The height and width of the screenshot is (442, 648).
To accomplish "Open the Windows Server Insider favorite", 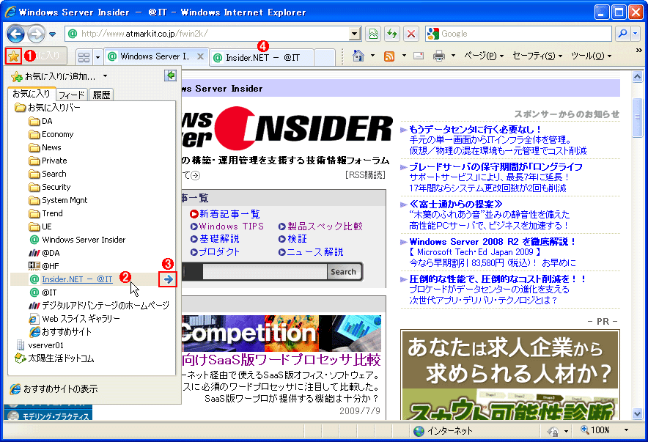I will point(78,240).
